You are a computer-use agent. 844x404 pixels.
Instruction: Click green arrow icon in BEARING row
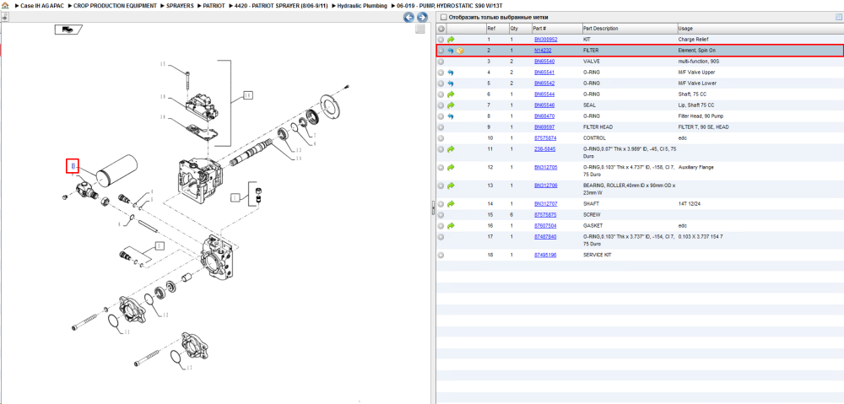pos(451,186)
